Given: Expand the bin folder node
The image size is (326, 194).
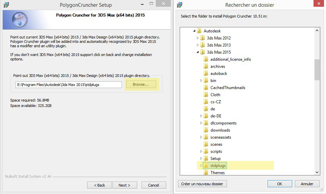Looking at the screenshot, I should 201,81.
